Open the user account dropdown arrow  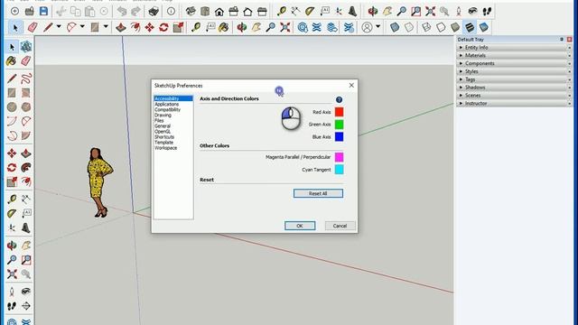(378, 26)
